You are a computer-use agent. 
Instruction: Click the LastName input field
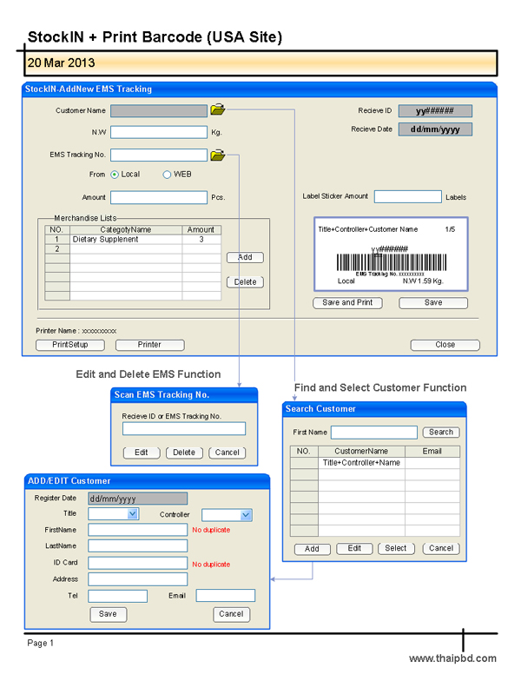[137, 546]
